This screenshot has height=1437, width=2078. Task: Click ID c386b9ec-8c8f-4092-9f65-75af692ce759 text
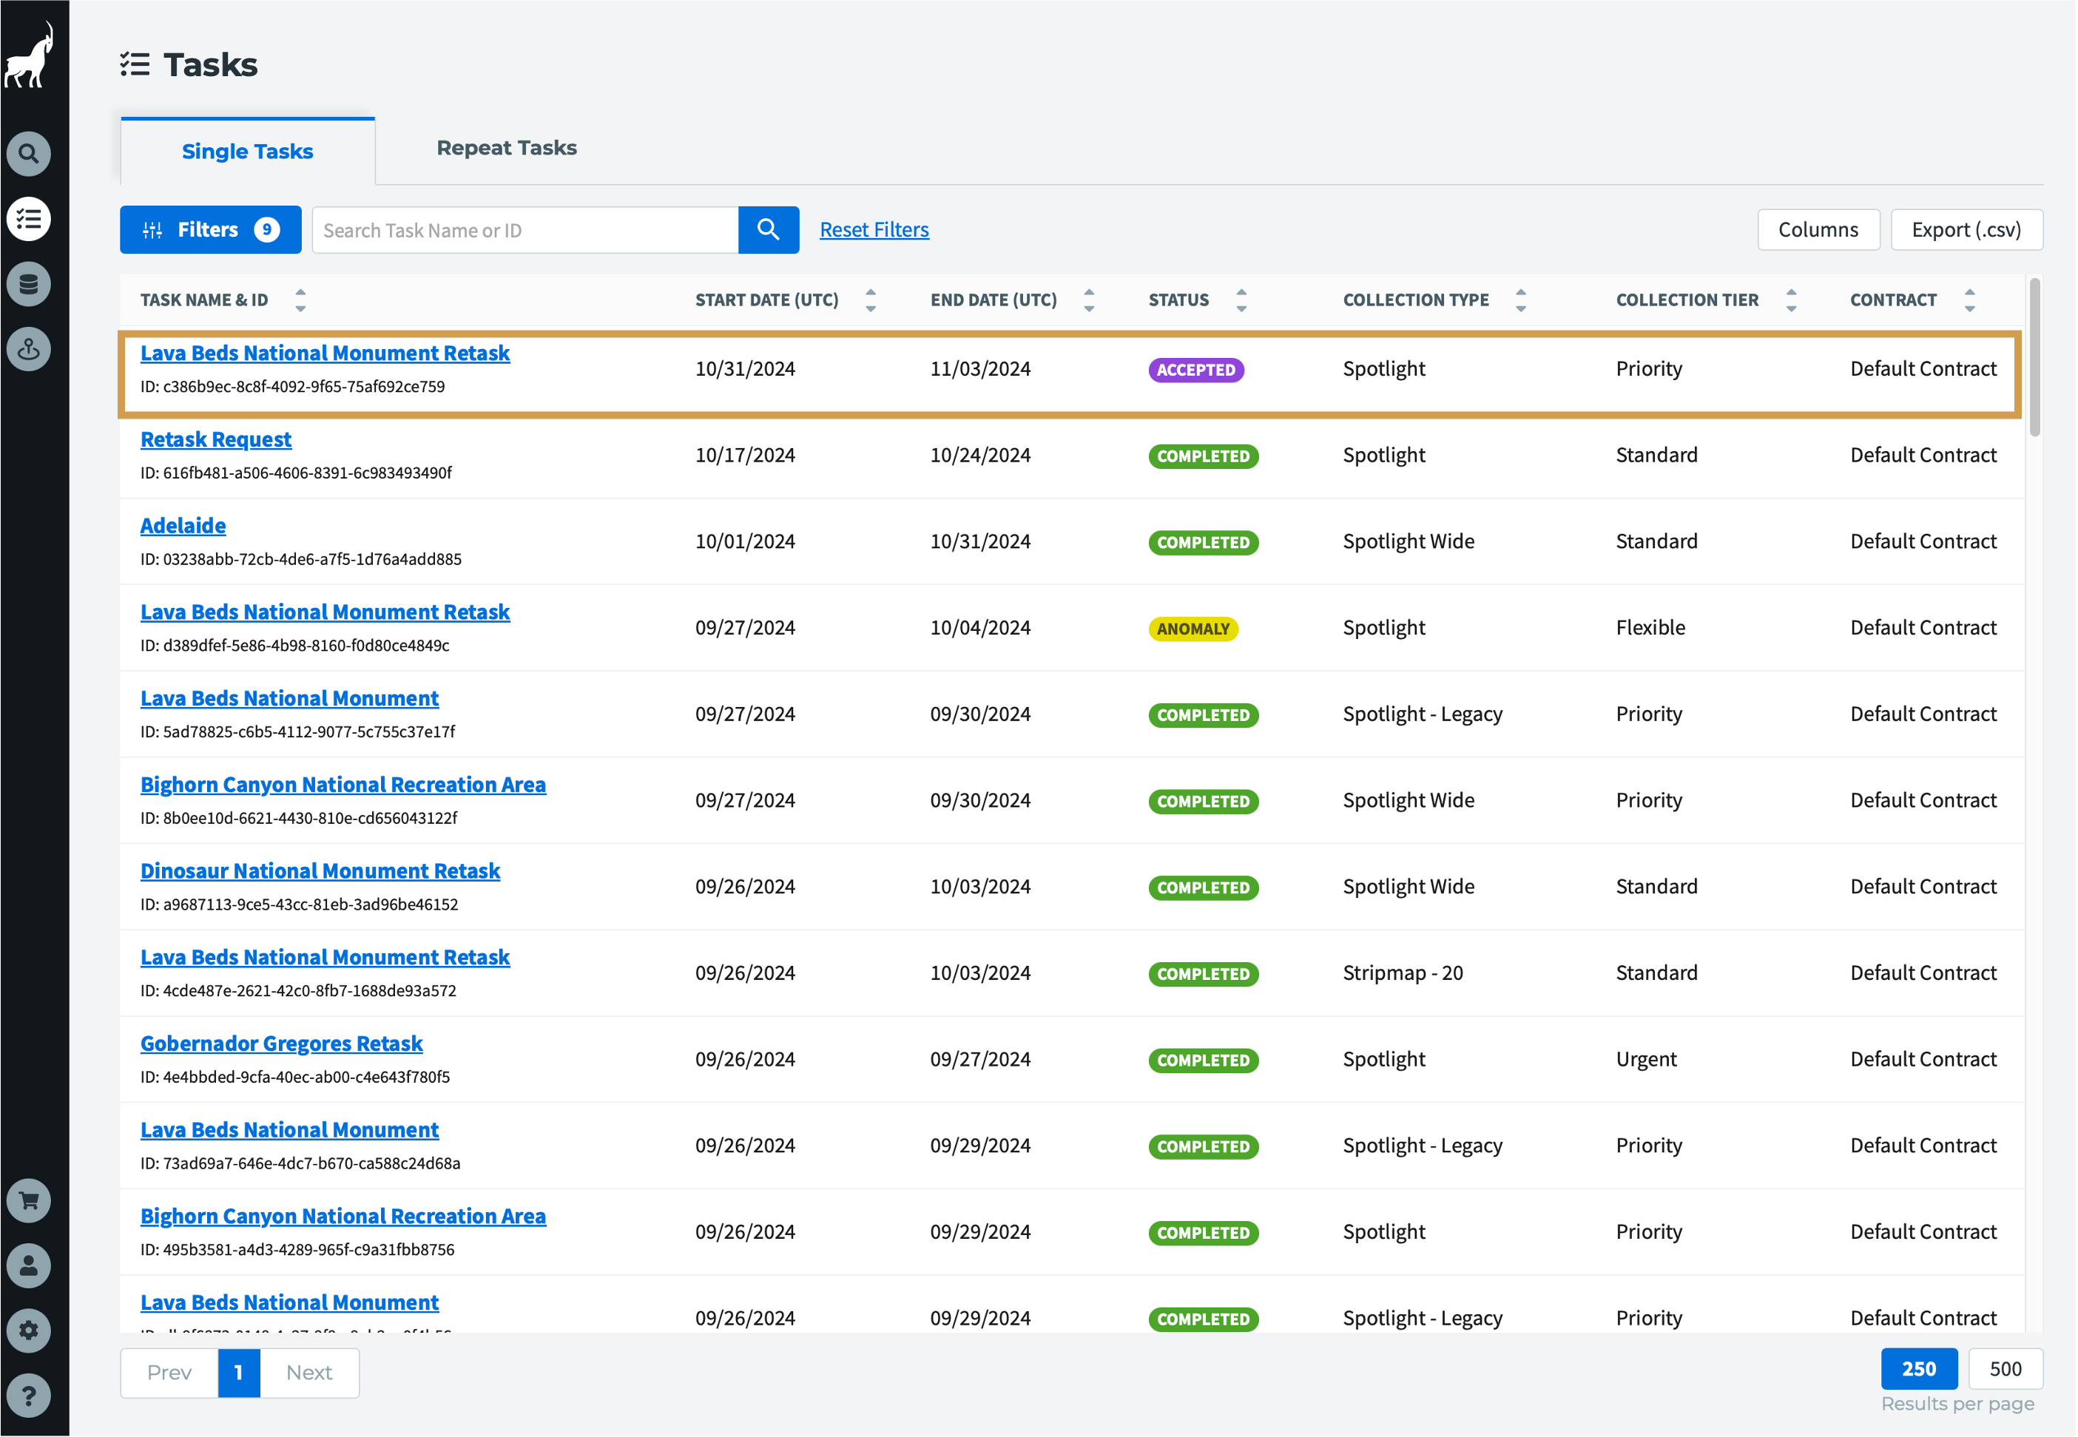click(293, 387)
